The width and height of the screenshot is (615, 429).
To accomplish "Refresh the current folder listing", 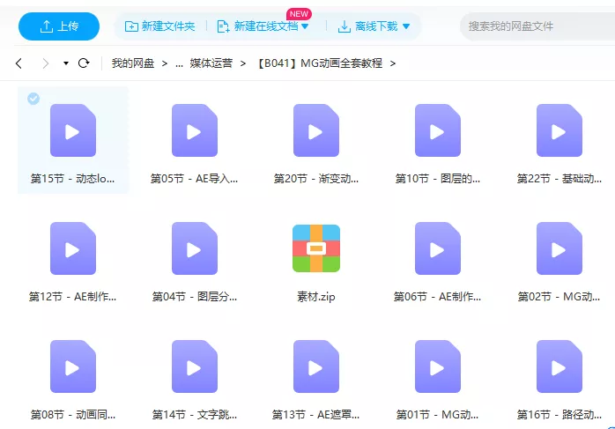I will click(84, 63).
